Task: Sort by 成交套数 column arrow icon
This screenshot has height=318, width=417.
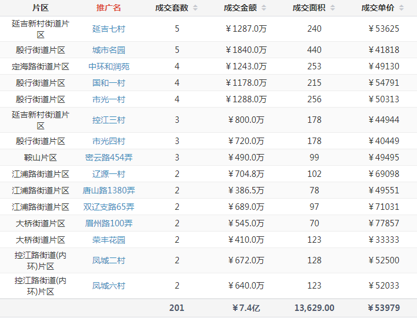Action: tap(195, 8)
